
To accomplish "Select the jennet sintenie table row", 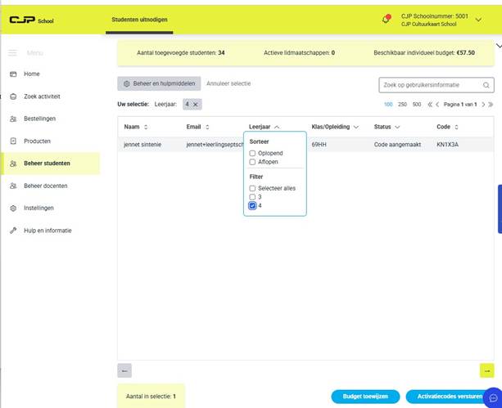I will [x=305, y=145].
